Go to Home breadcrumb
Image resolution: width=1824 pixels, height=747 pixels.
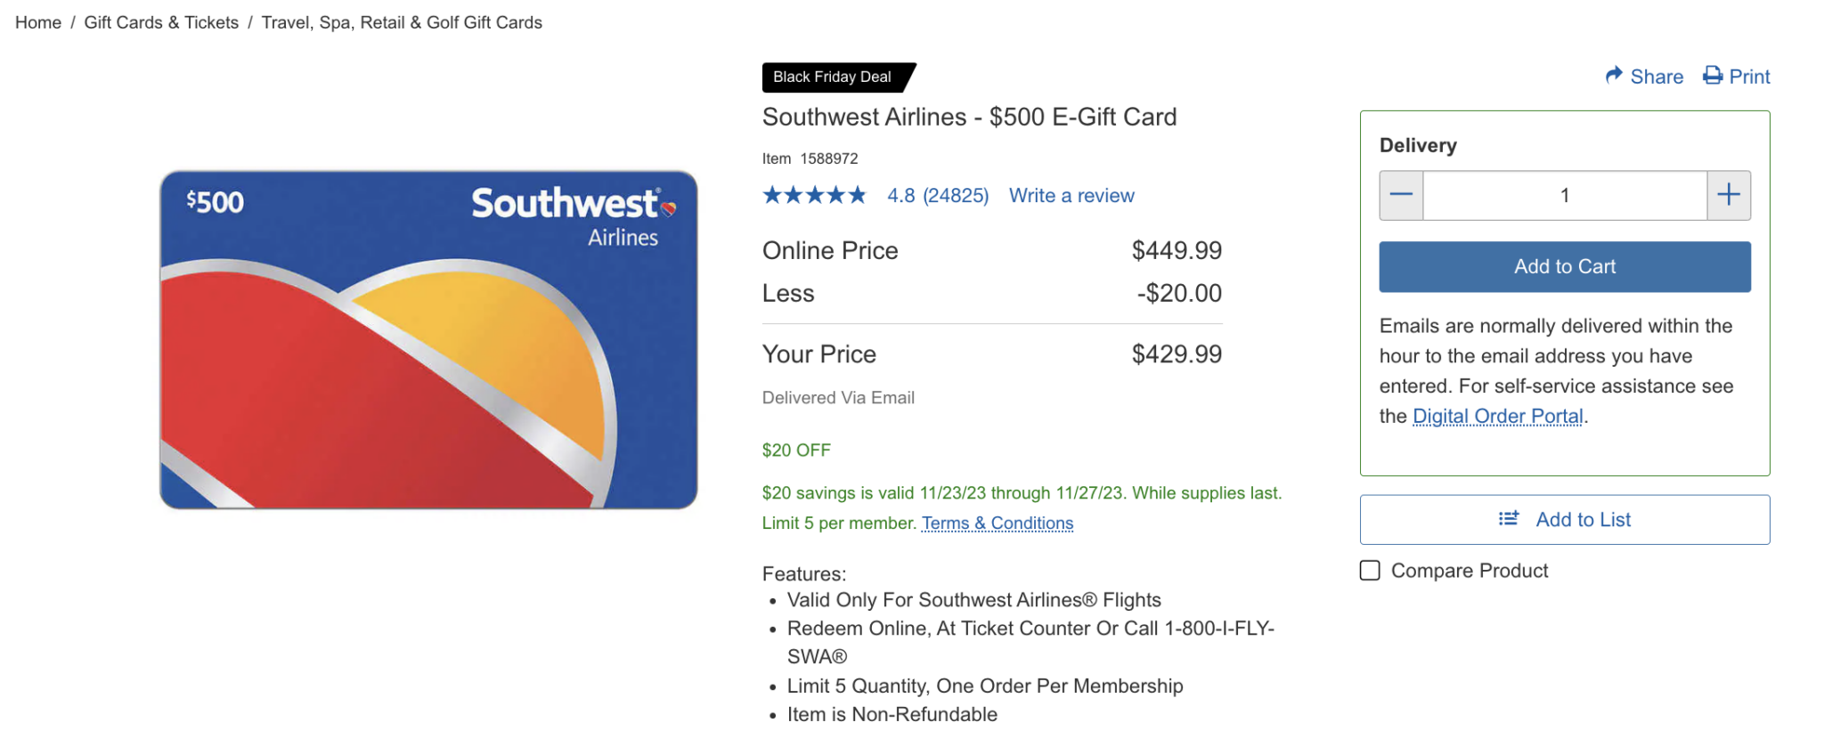coord(38,22)
